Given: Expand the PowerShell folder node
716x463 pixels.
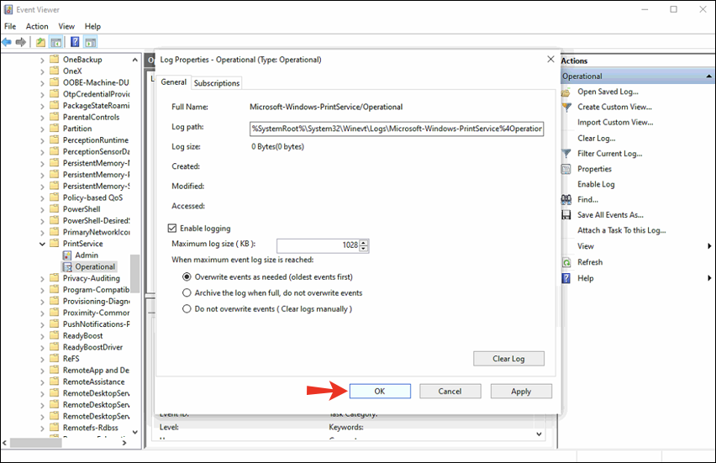Looking at the screenshot, I should point(43,209).
